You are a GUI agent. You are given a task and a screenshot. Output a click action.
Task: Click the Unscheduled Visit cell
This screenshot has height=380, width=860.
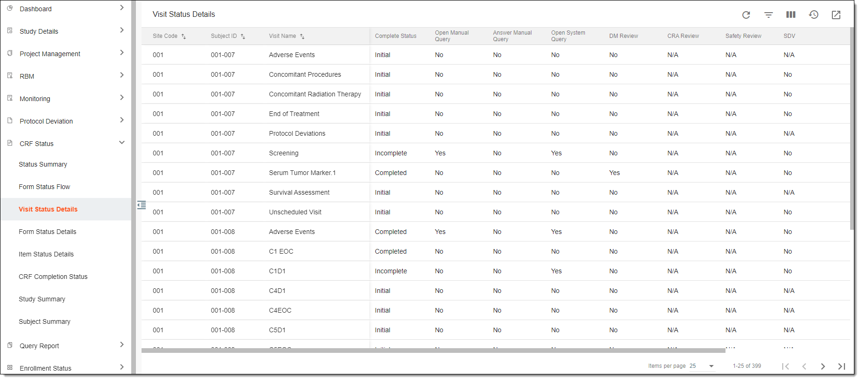coord(295,212)
